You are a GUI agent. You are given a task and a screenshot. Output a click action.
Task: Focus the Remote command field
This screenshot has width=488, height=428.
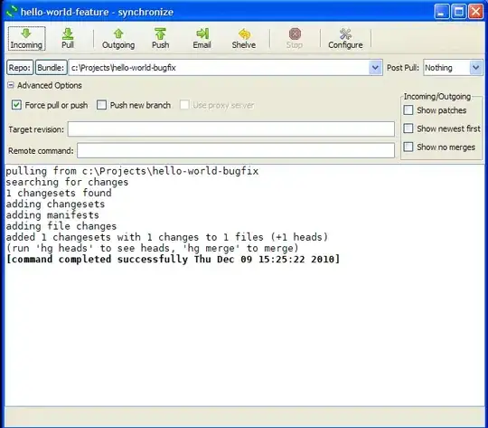[236, 150]
